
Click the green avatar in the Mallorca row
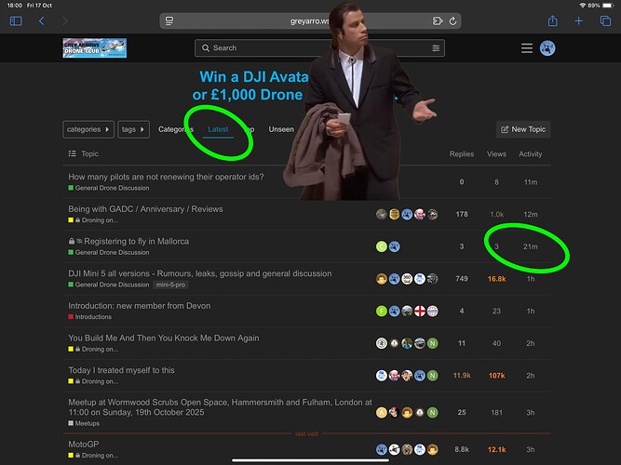(x=382, y=246)
